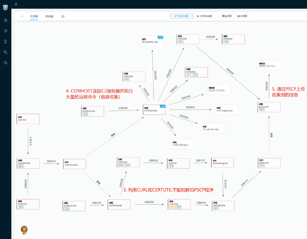Click the lion head logo icon
Image resolution: width=307 pixels, height=239 pixels.
click(x=5, y=7)
